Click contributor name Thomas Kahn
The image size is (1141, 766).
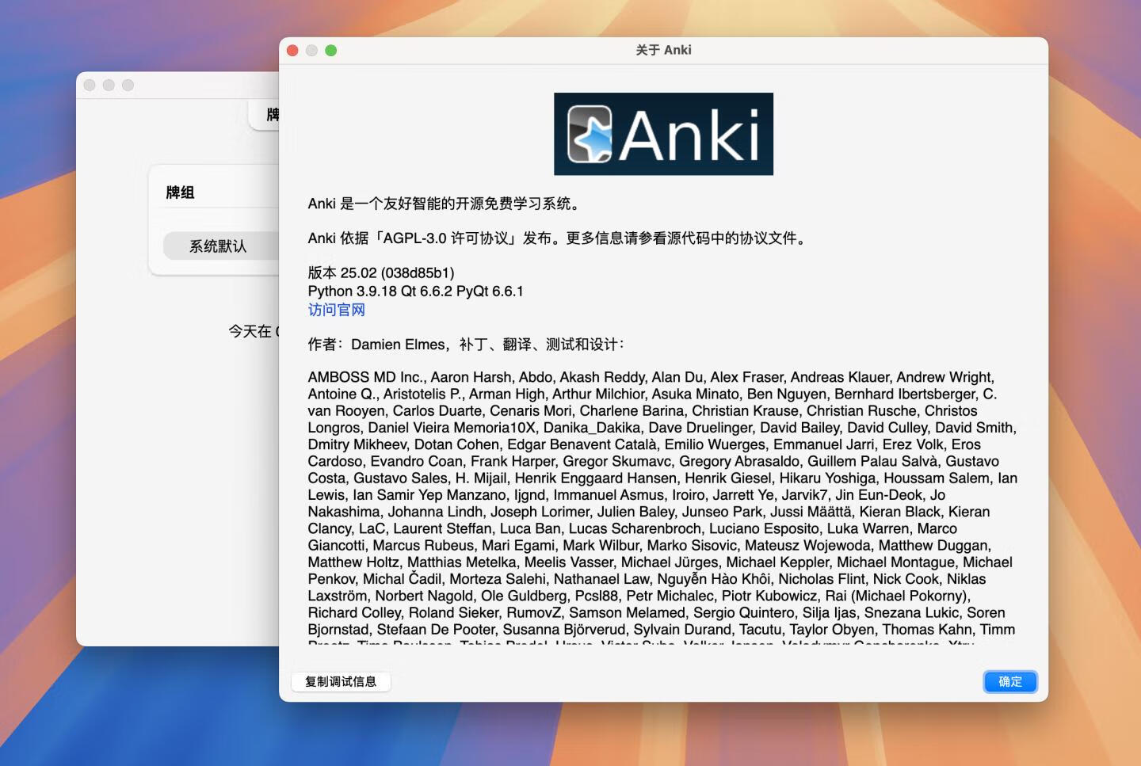[926, 630]
